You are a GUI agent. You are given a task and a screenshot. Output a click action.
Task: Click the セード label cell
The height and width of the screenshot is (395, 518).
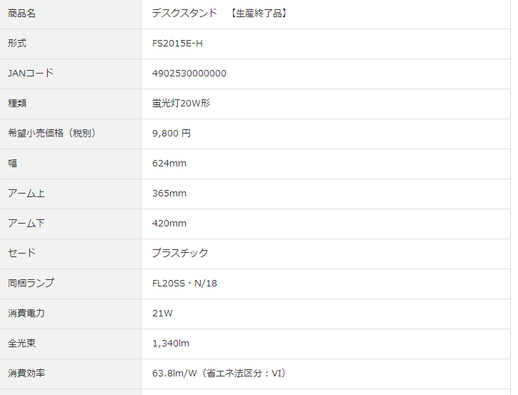coord(21,254)
